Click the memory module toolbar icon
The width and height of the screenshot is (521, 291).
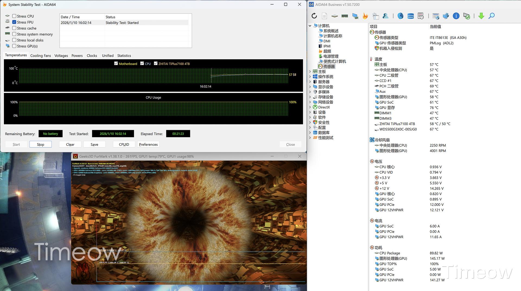click(x=345, y=16)
